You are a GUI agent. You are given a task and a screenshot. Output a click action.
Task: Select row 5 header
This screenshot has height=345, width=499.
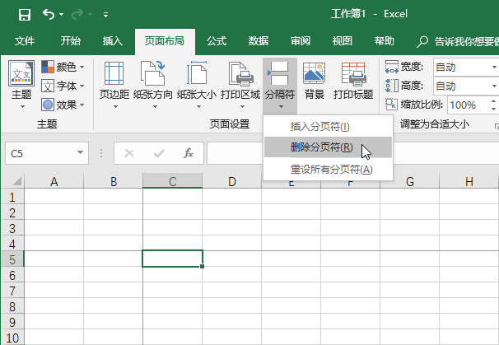click(x=12, y=259)
